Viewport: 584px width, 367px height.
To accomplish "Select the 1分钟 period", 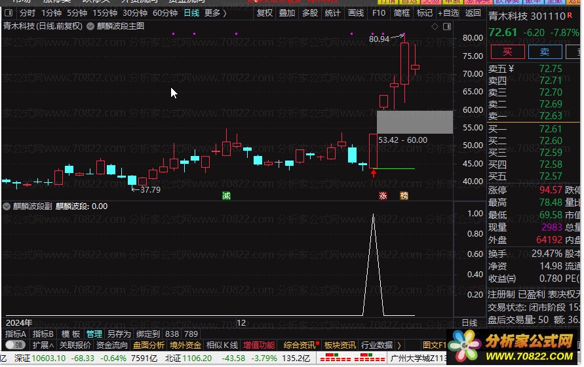I will point(51,13).
